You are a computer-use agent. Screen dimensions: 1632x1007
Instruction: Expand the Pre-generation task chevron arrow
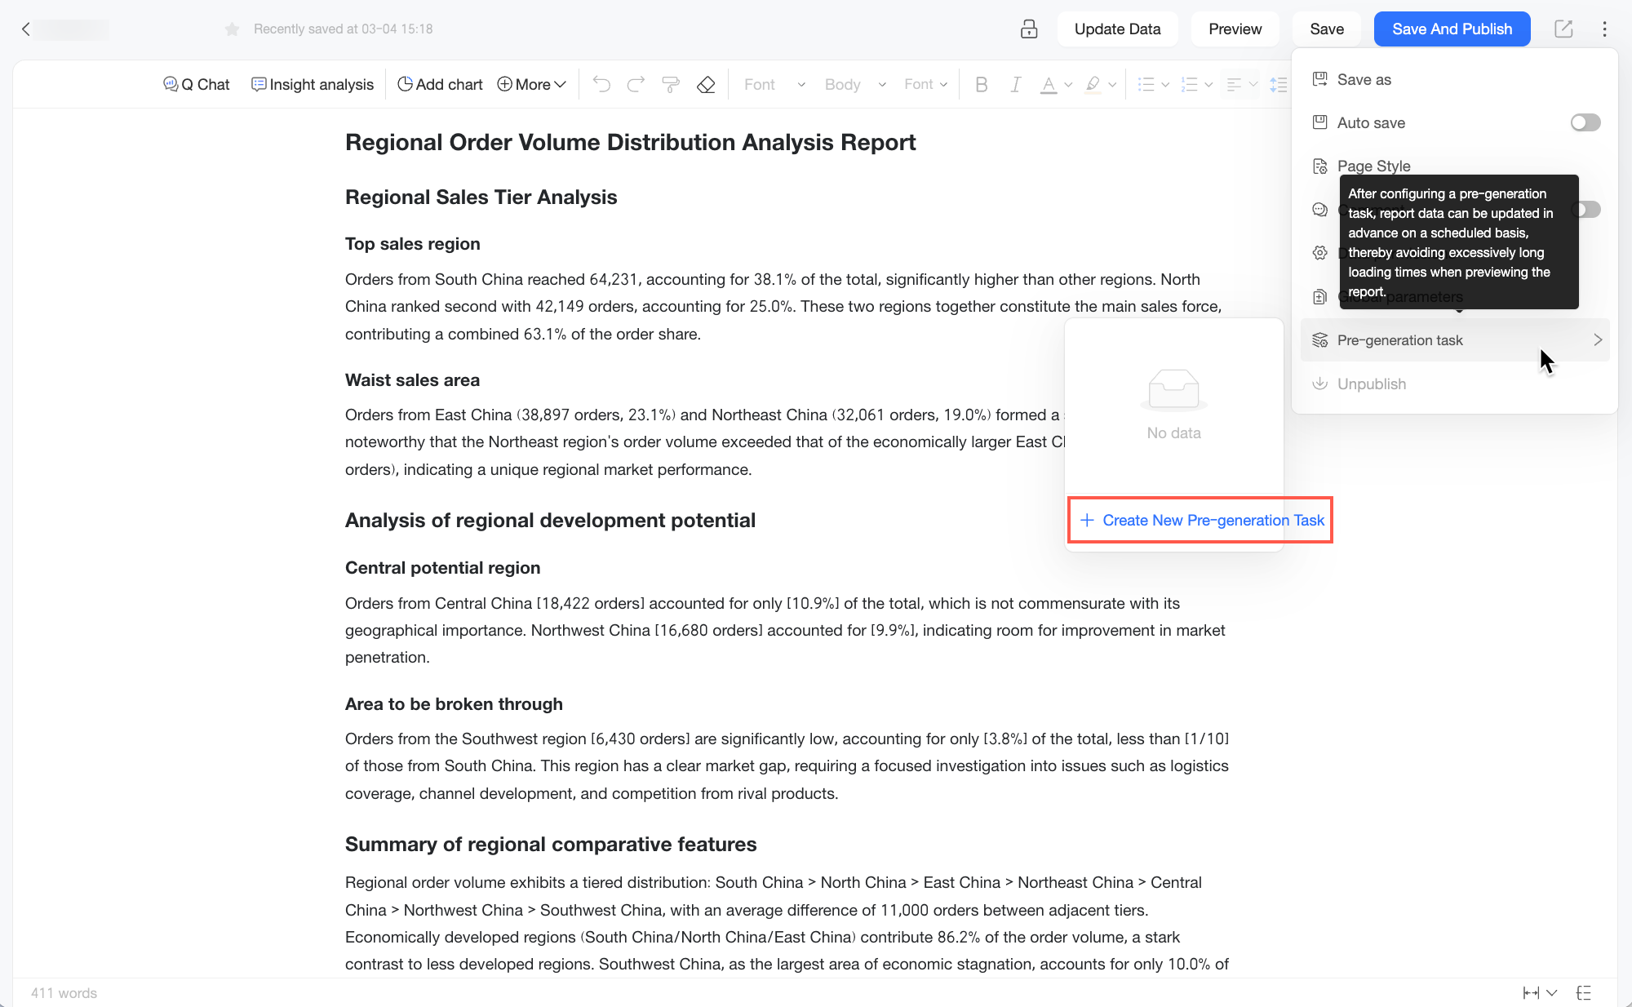tap(1598, 340)
